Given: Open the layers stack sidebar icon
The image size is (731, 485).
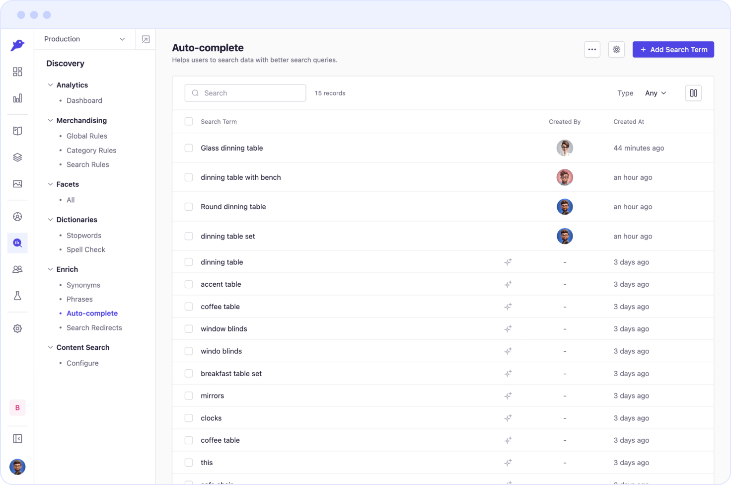Looking at the screenshot, I should point(17,158).
